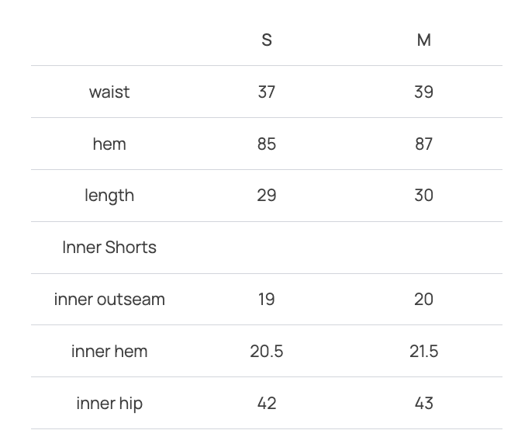Click the length value 30 for size M
The width and height of the screenshot is (518, 444).
click(423, 196)
